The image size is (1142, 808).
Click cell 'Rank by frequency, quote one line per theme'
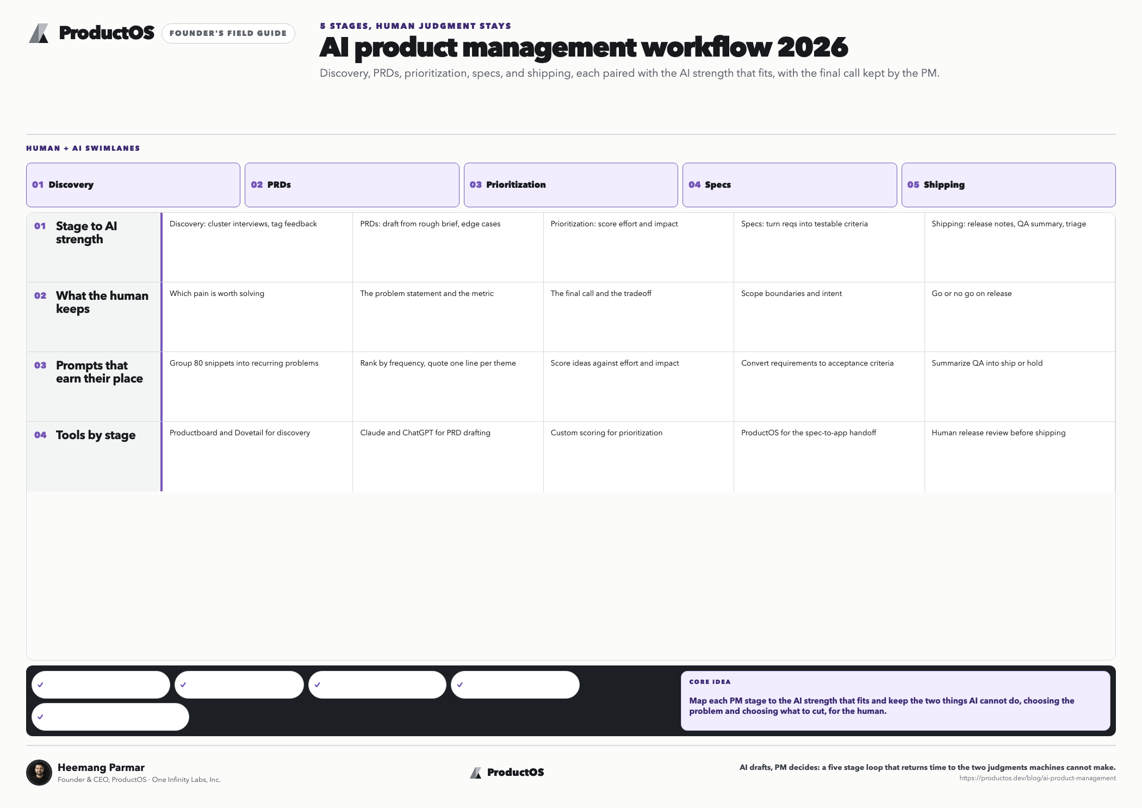pos(448,386)
